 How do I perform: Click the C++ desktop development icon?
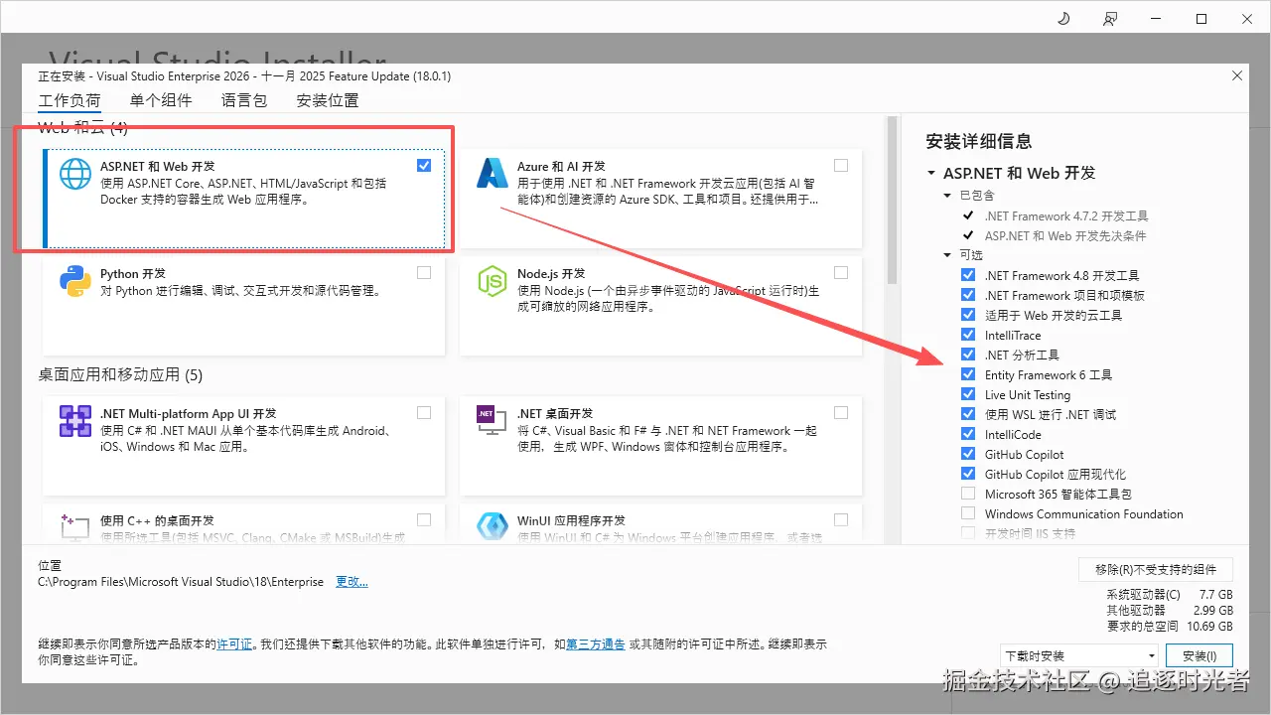click(x=75, y=526)
